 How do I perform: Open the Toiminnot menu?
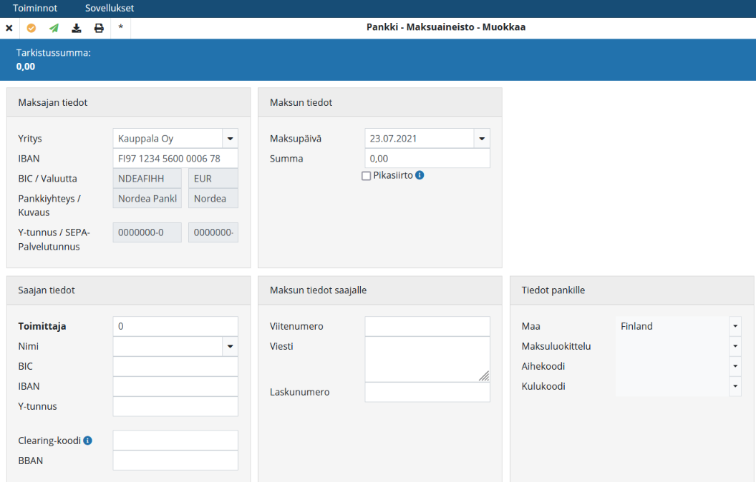coord(35,9)
